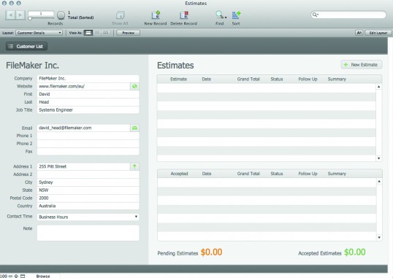
Task: Open the Find tool
Action: tap(219, 15)
